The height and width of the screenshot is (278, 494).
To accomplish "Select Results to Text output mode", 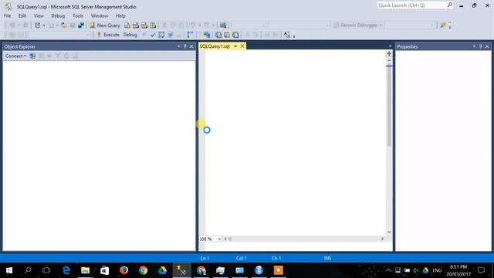I will pos(218,35).
